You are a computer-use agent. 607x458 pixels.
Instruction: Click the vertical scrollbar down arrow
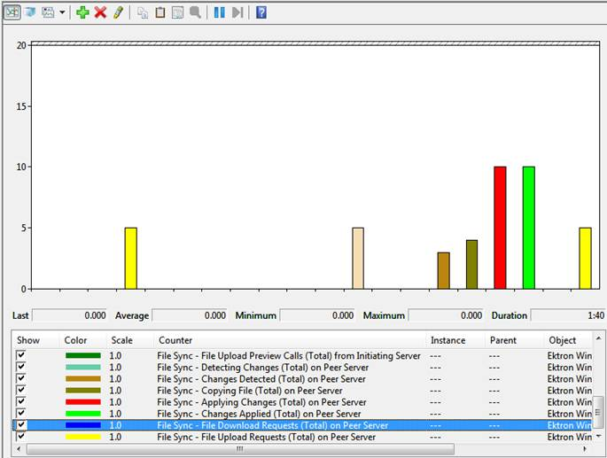tap(598, 437)
